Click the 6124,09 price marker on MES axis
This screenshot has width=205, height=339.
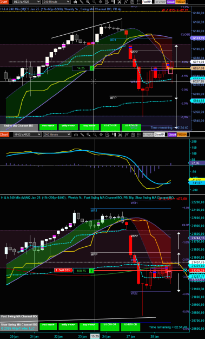tap(197, 38)
